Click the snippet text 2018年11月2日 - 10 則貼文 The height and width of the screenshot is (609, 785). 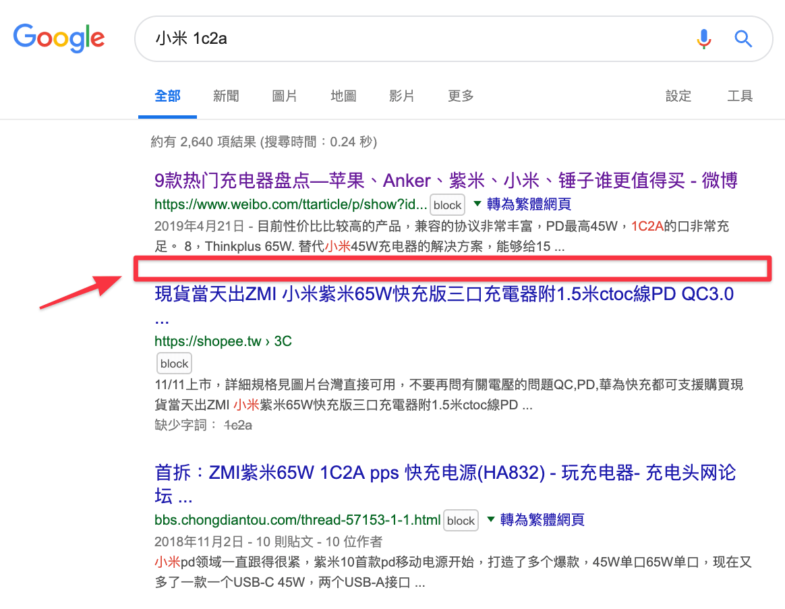tap(234, 542)
